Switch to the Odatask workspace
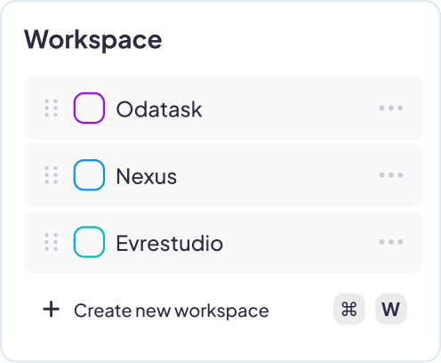The image size is (441, 363). coord(223,108)
